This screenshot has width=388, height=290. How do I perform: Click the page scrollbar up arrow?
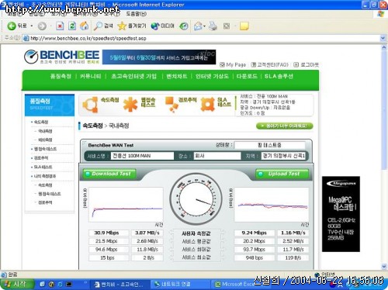[x=384, y=47]
